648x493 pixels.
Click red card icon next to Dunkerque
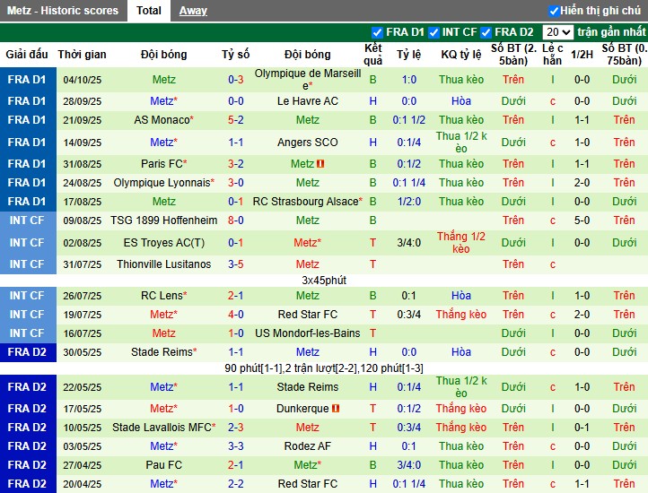pos(336,409)
